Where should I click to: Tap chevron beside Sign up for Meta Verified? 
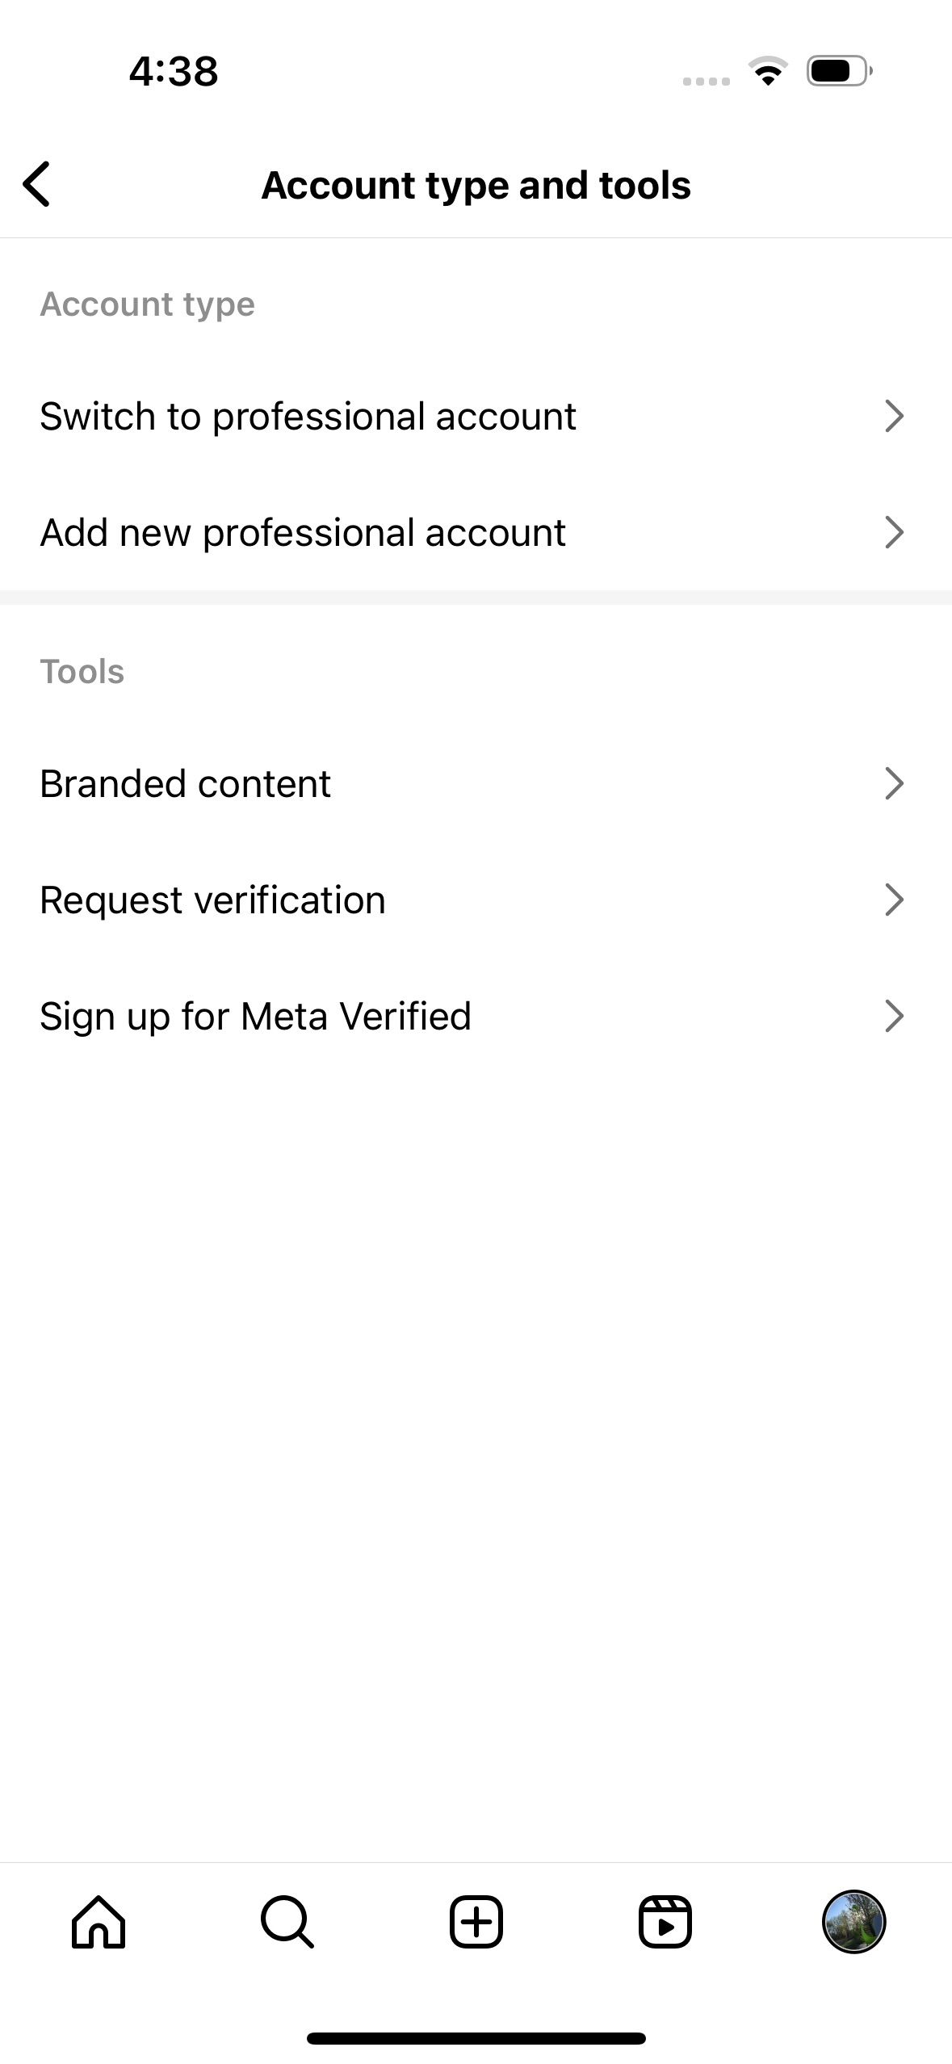[x=893, y=1016]
